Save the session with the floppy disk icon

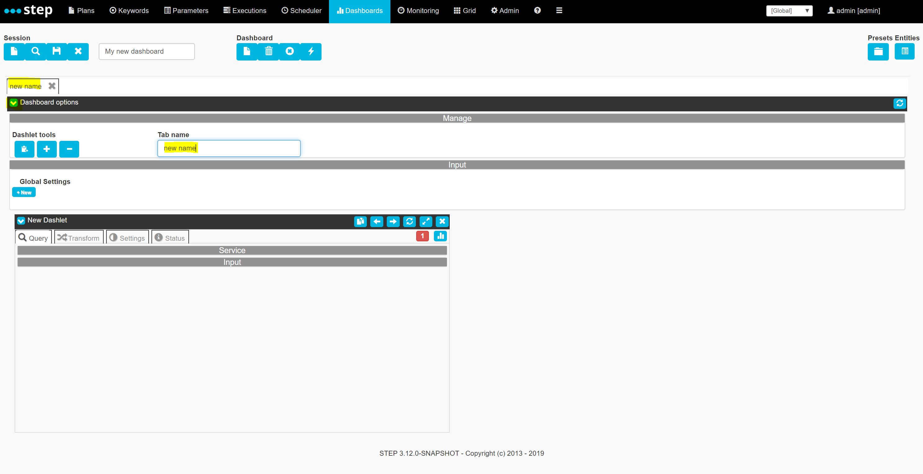56,51
